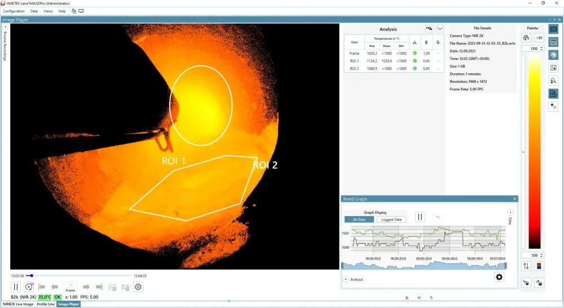Select All Data graph display
Viewport: 564px width, 308px height.
tap(359, 219)
